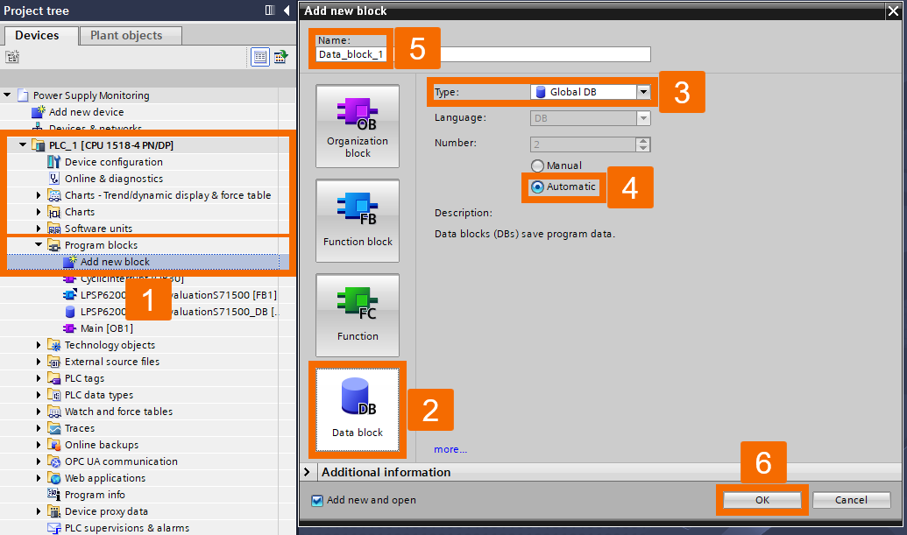
Task: Click the Device proxy data icon
Action: 53,511
